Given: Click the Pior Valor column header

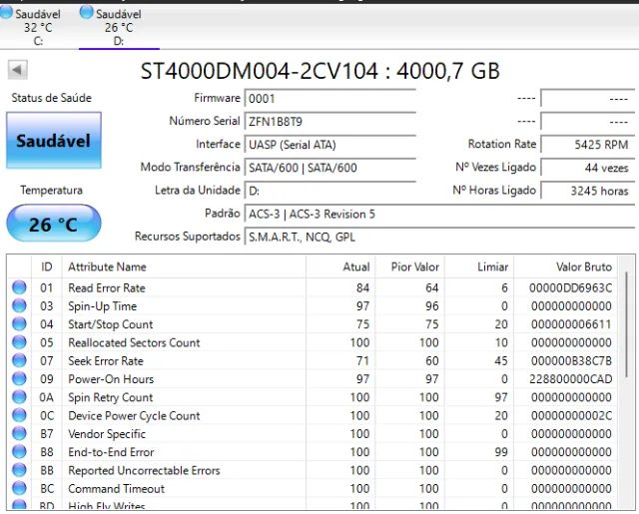Looking at the screenshot, I should [x=410, y=266].
